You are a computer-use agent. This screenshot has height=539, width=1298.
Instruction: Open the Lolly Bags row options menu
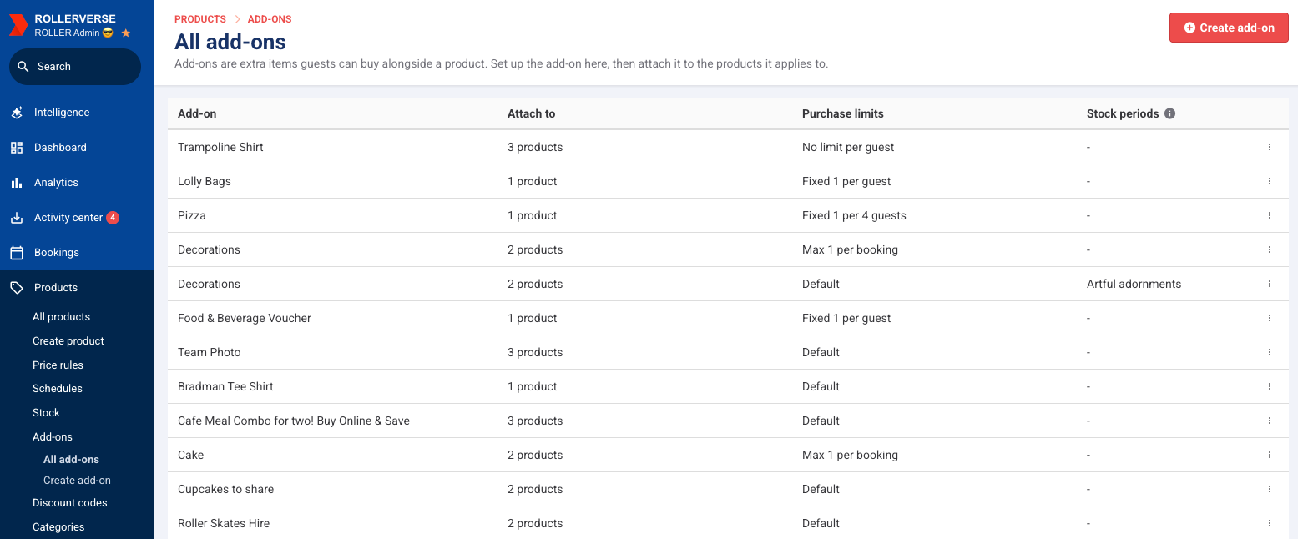[1270, 181]
